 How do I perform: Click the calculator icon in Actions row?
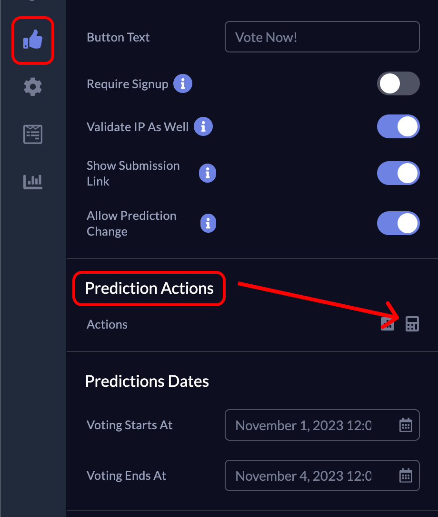(412, 324)
